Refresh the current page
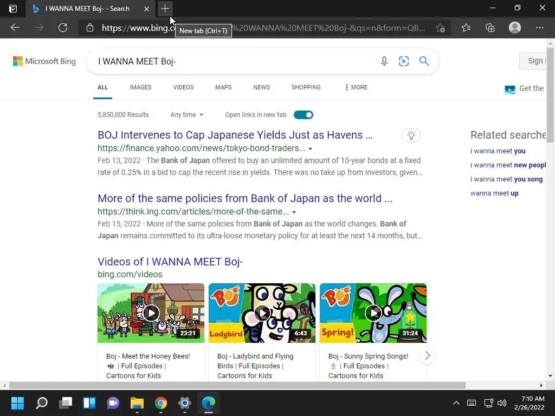 pyautogui.click(x=63, y=28)
